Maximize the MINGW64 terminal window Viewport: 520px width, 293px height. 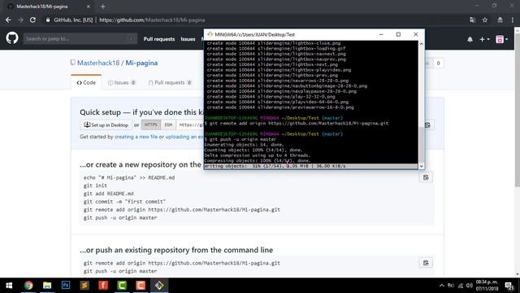click(398, 34)
